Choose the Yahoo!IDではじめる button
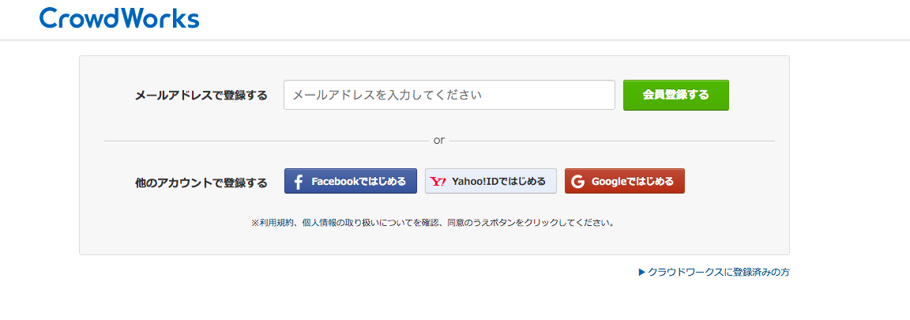Image resolution: width=910 pixels, height=320 pixels. coord(491,181)
